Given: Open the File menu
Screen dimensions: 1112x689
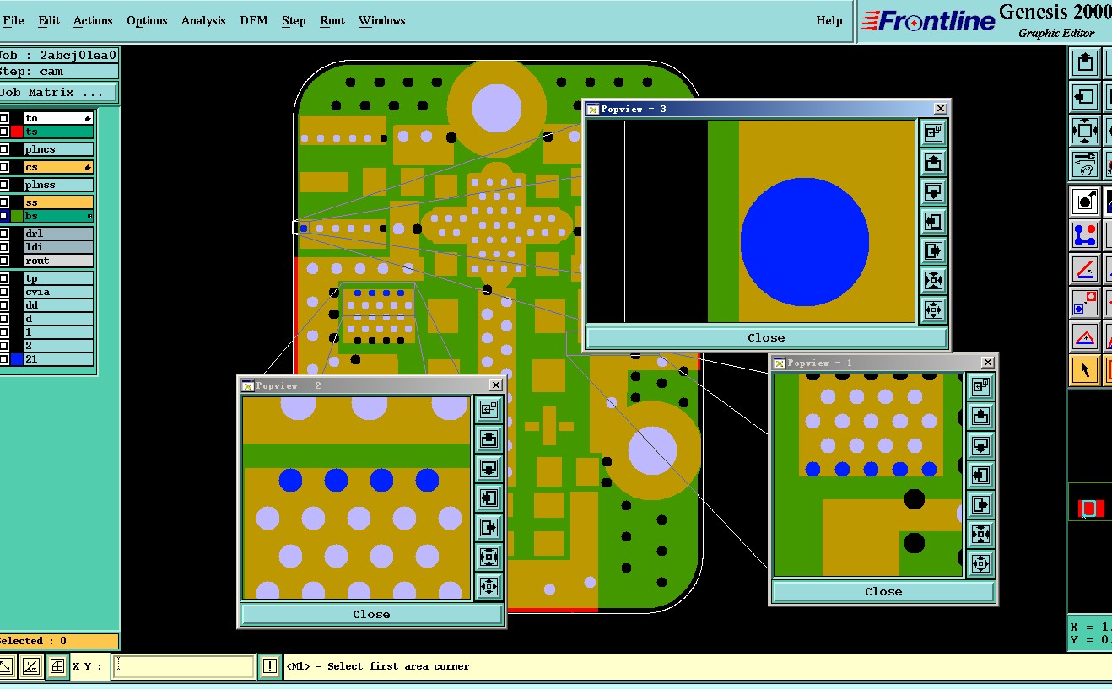Looking at the screenshot, I should pos(13,20).
